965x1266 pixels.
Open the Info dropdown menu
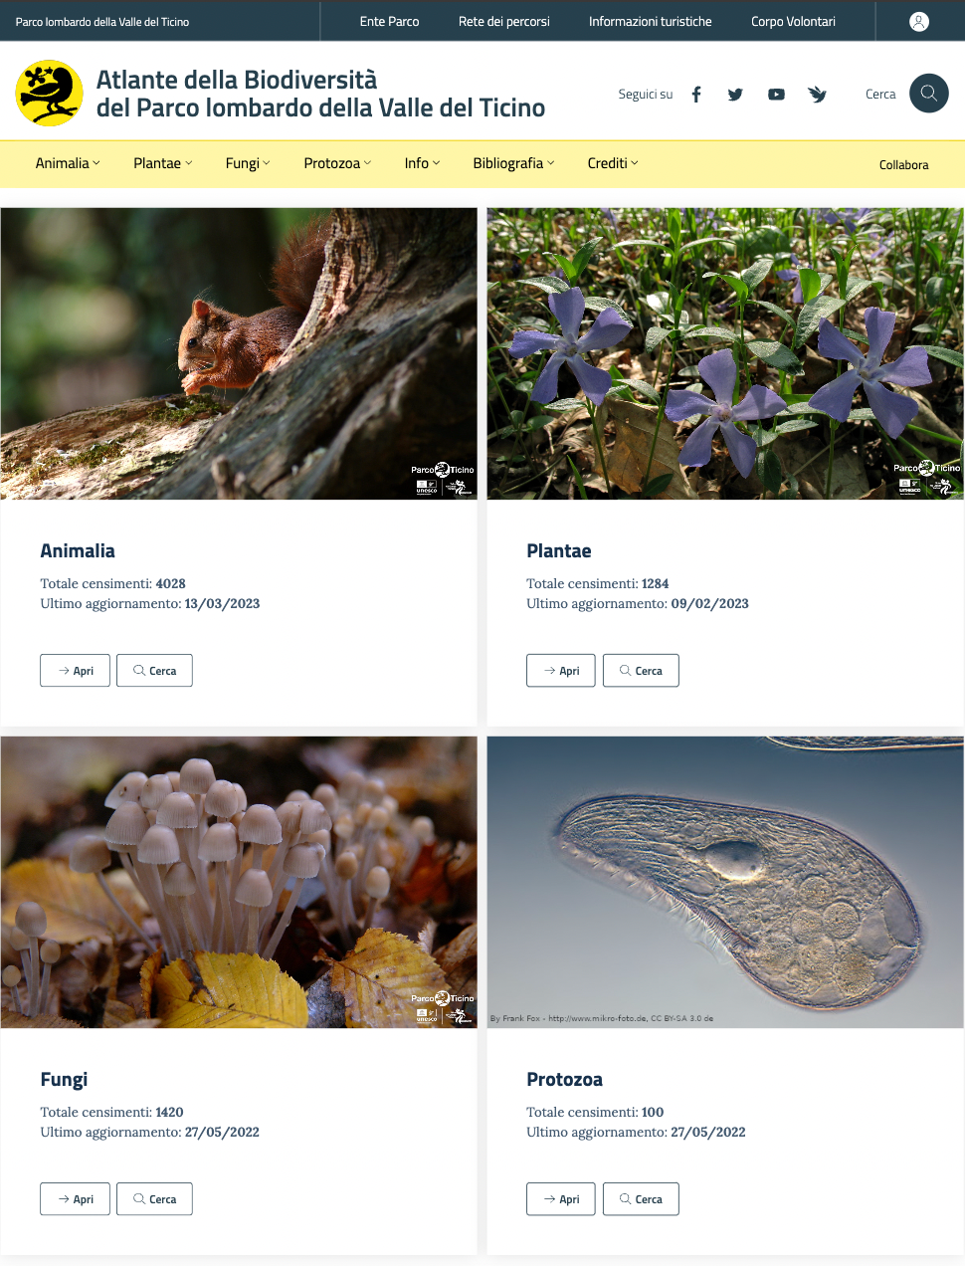point(422,163)
